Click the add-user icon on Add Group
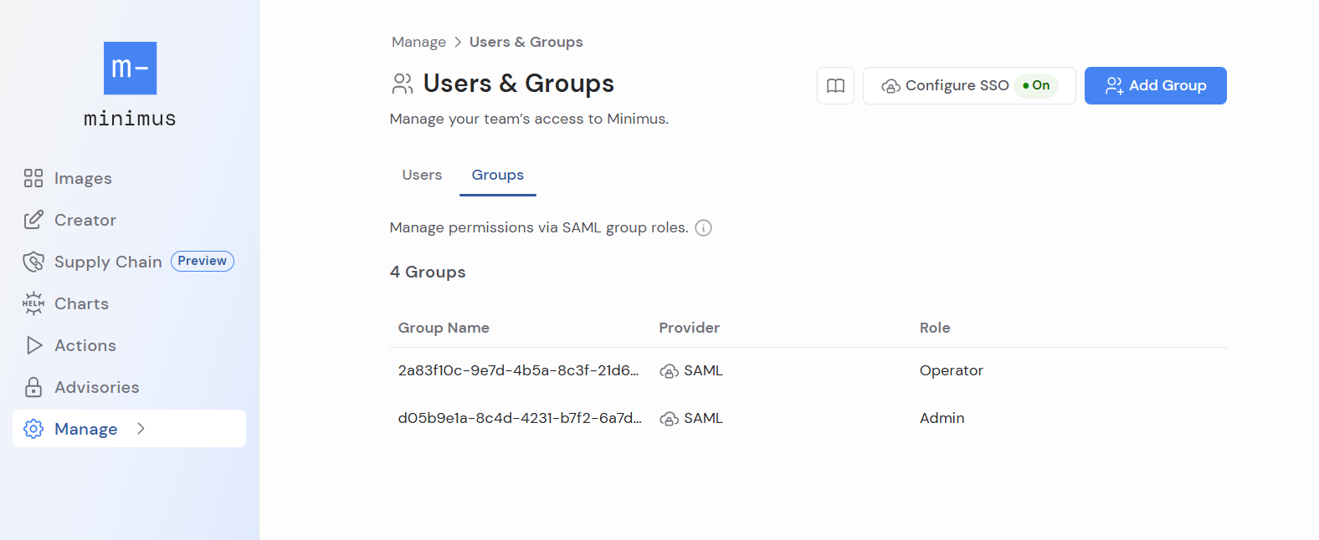This screenshot has height=540, width=1319. (x=1114, y=85)
